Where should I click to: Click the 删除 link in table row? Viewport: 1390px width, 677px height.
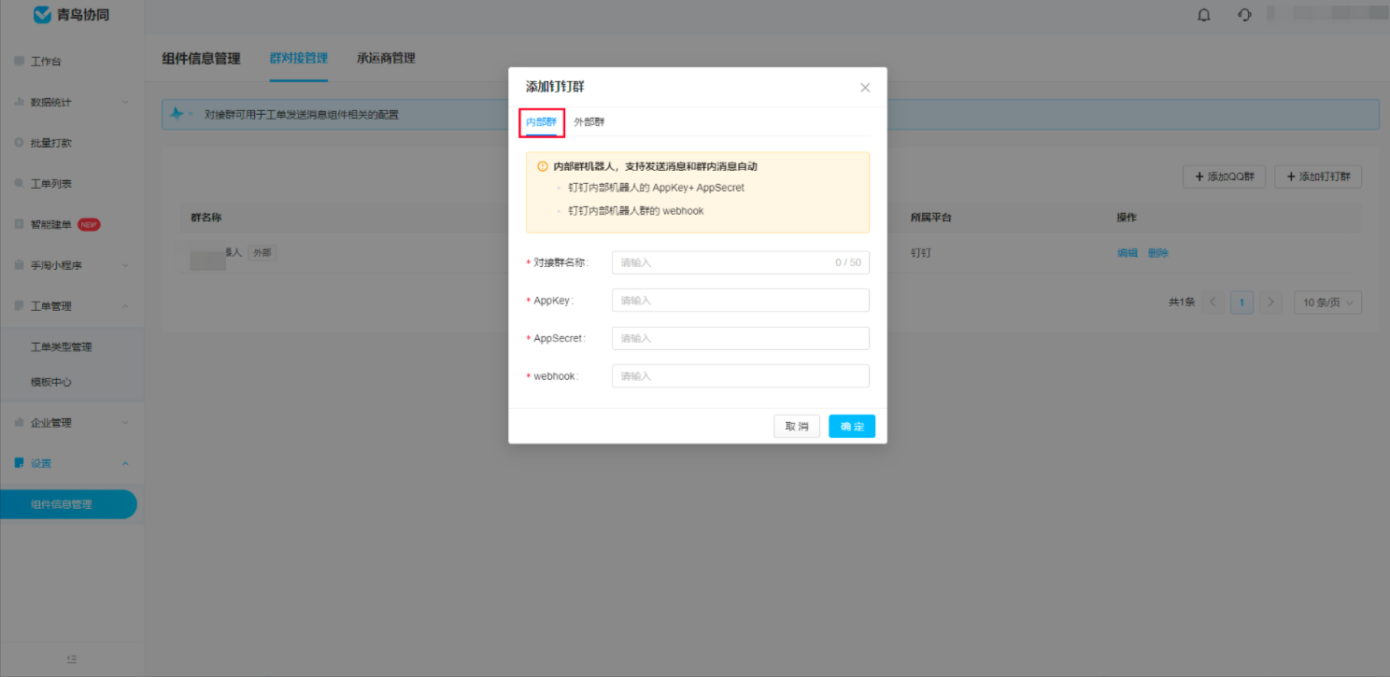point(1158,253)
